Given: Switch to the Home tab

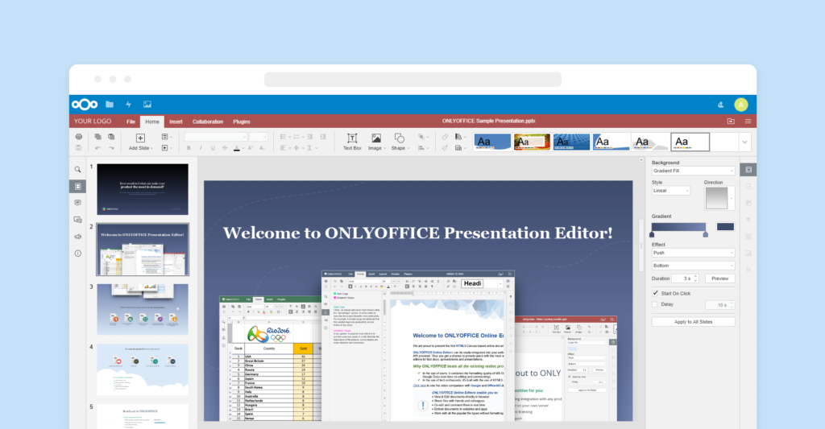Looking at the screenshot, I should (152, 122).
